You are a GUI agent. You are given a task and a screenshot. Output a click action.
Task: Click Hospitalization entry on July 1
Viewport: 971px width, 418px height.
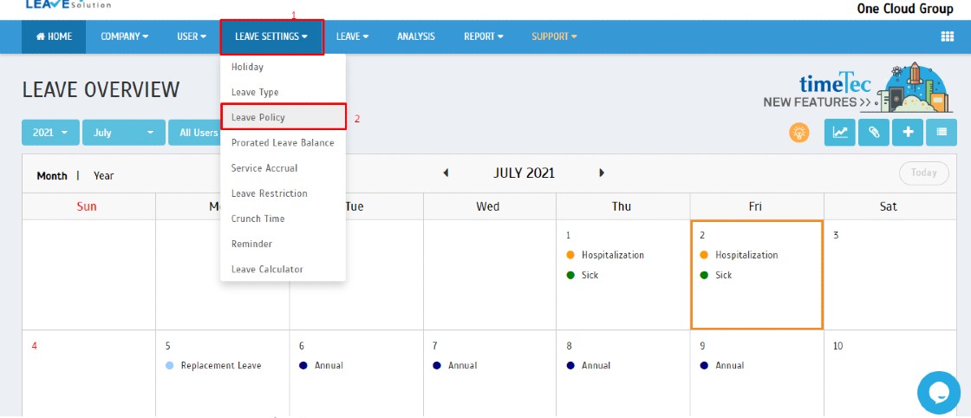point(606,255)
